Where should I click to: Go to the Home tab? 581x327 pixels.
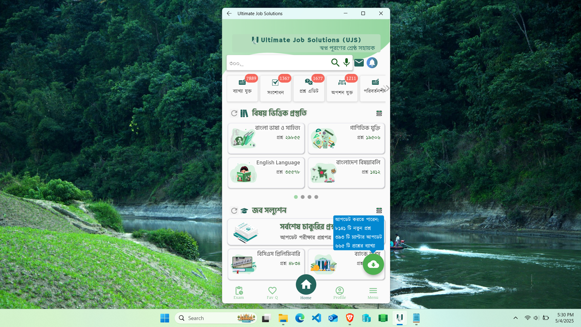[306, 287]
